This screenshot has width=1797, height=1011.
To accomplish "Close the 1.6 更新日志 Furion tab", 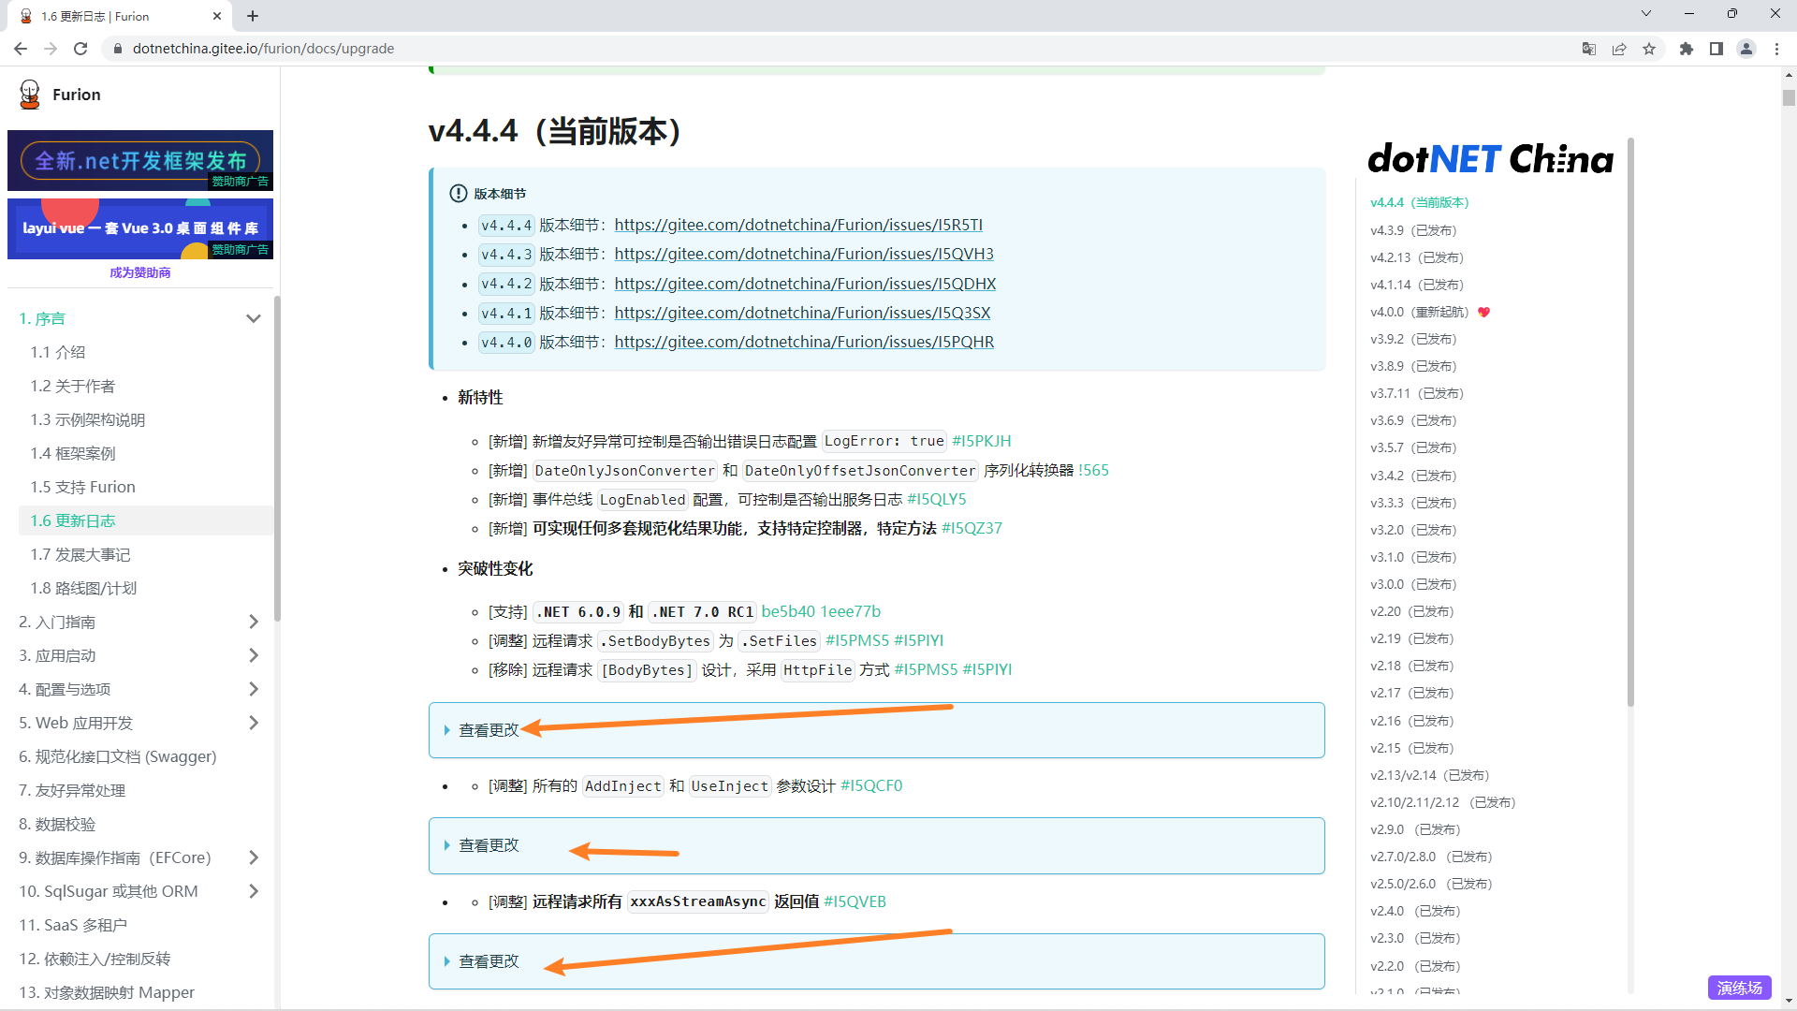I will (x=217, y=16).
